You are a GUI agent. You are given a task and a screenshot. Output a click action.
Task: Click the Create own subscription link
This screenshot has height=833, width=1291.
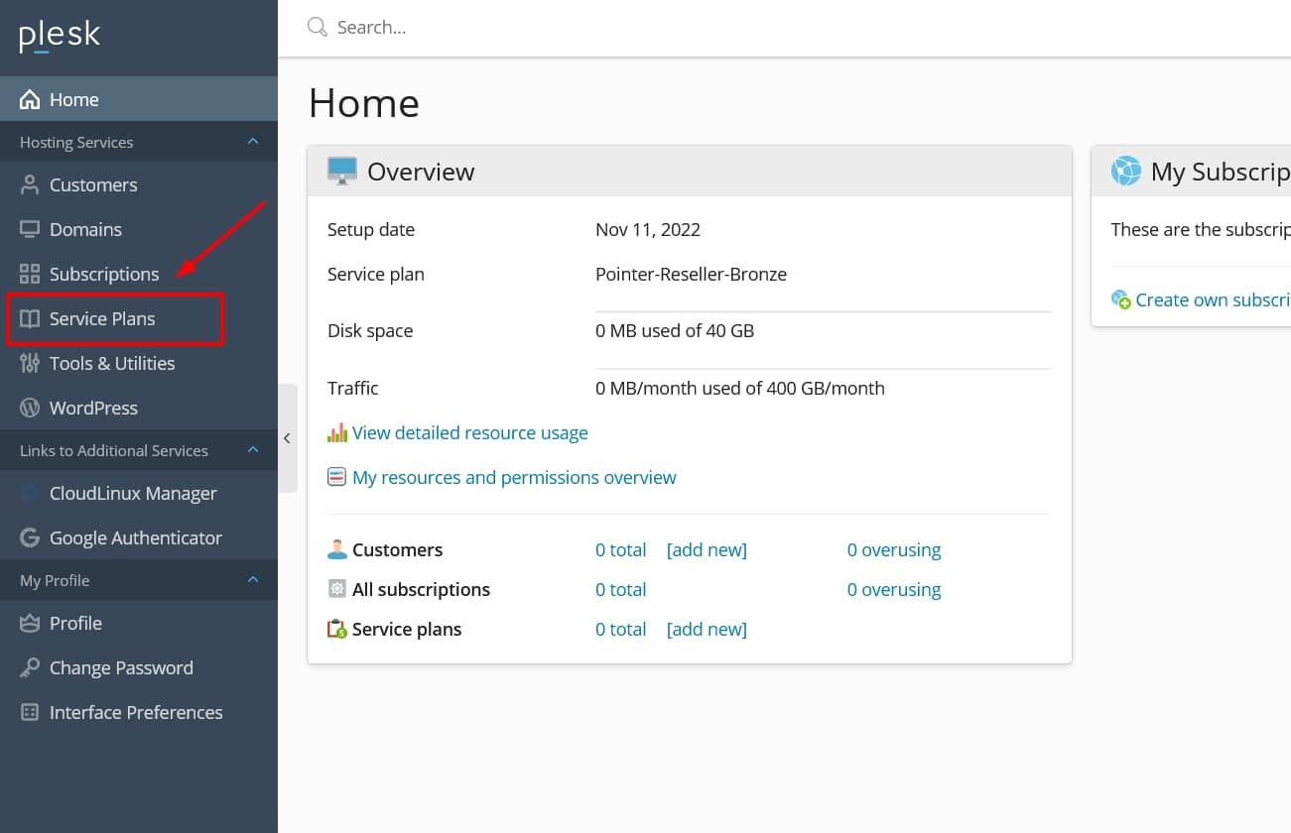[1213, 299]
